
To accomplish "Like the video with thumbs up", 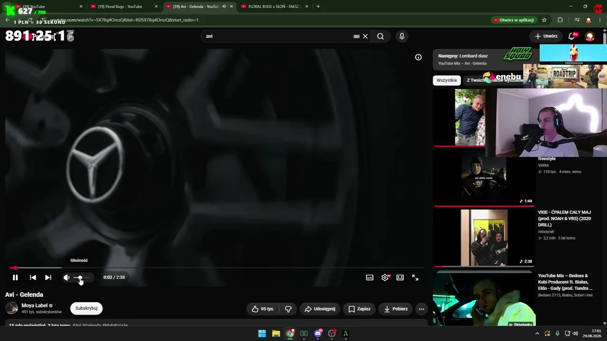I will 263,309.
